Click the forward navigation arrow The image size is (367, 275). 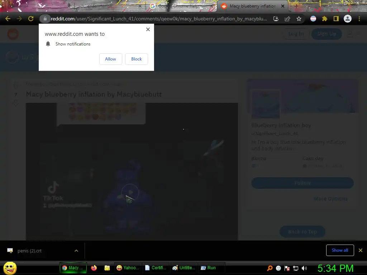pyautogui.click(x=19, y=19)
